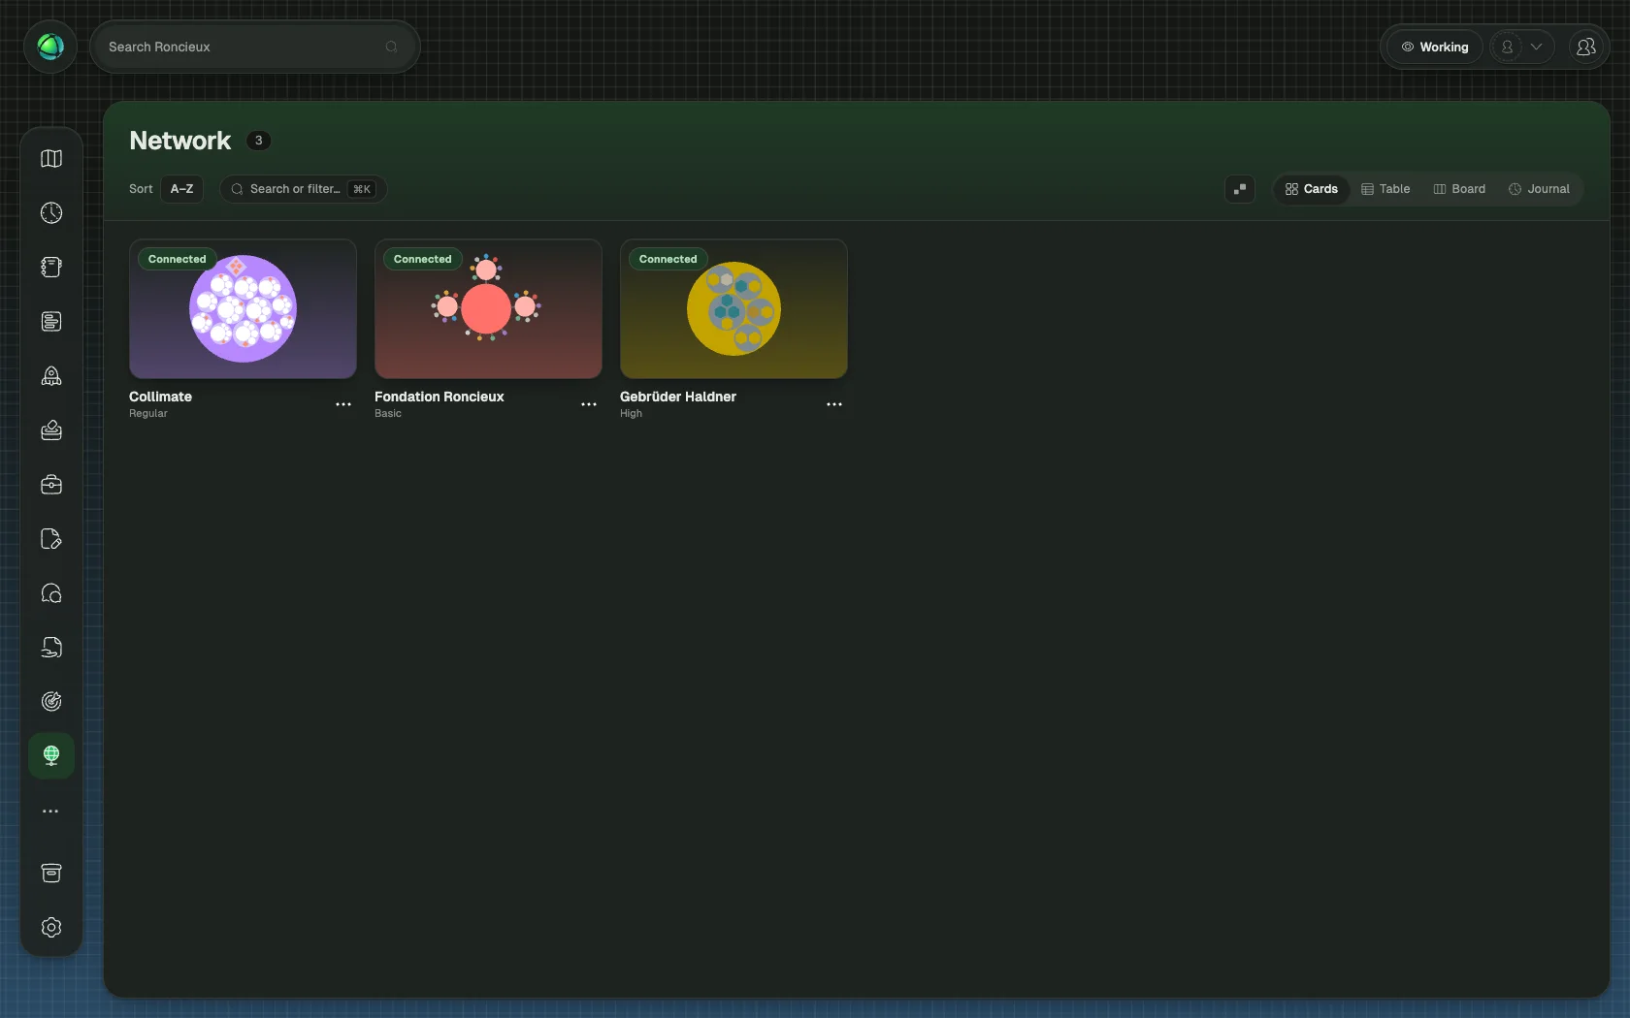The height and width of the screenshot is (1018, 1630).
Task: Switch to the Cards view
Action: pyautogui.click(x=1311, y=189)
